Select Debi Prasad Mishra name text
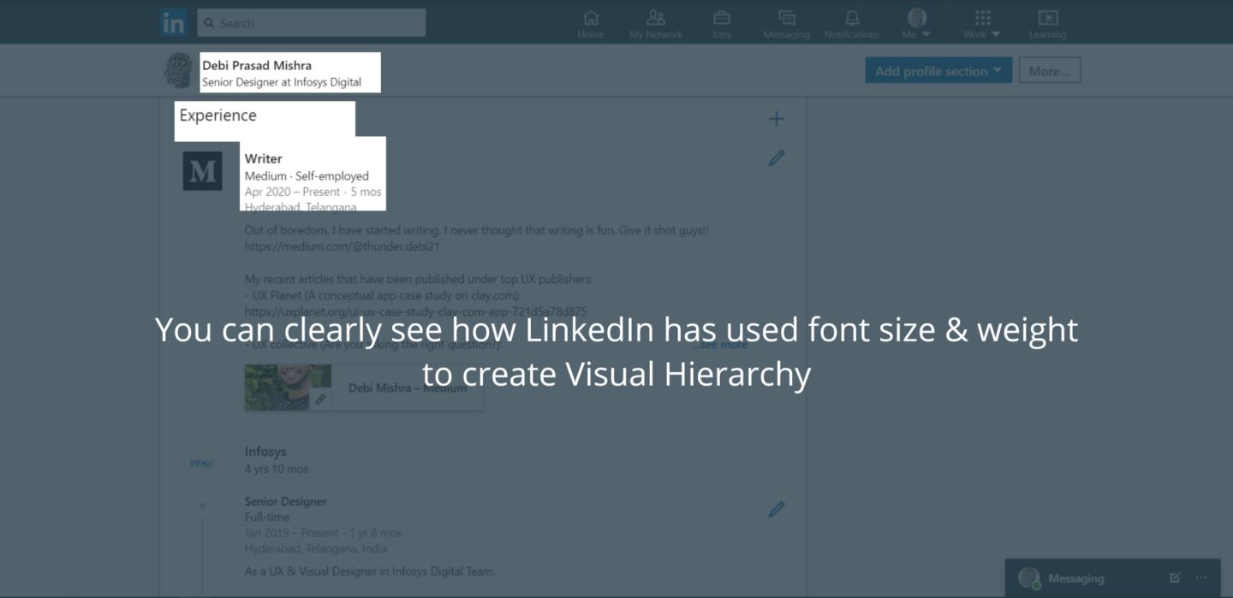The image size is (1233, 598). 257,65
